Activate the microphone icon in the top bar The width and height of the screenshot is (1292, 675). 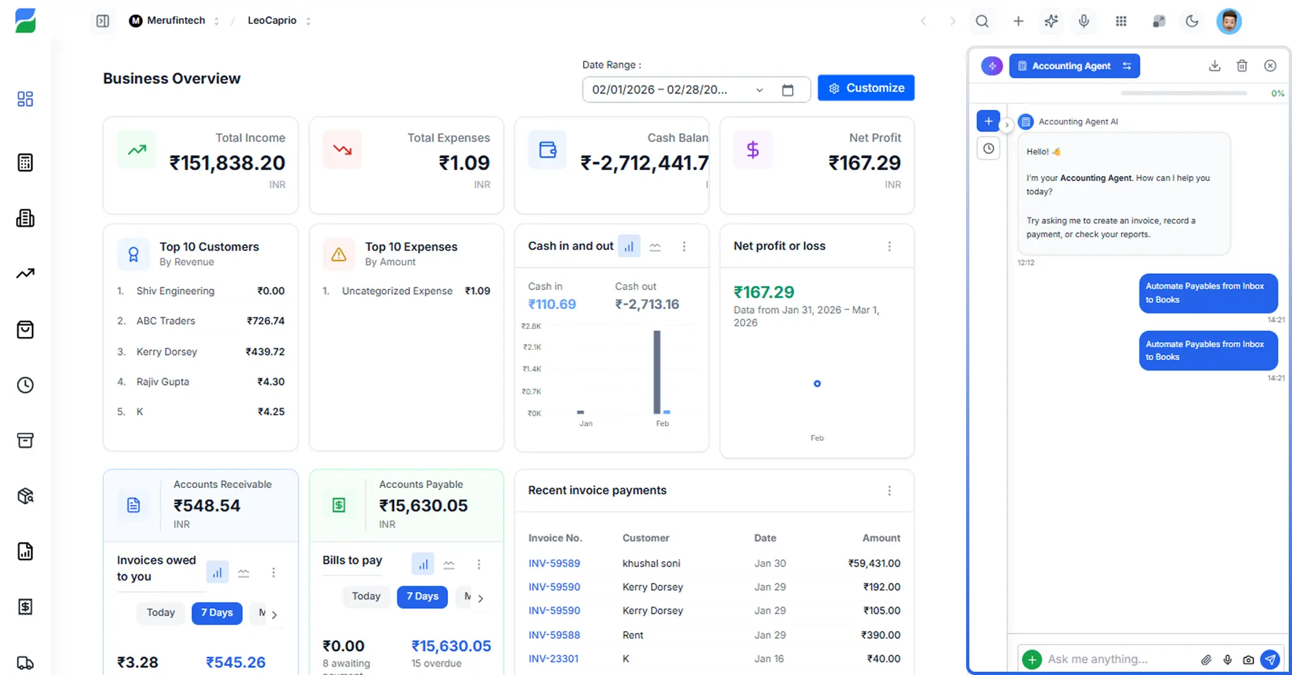1083,21
